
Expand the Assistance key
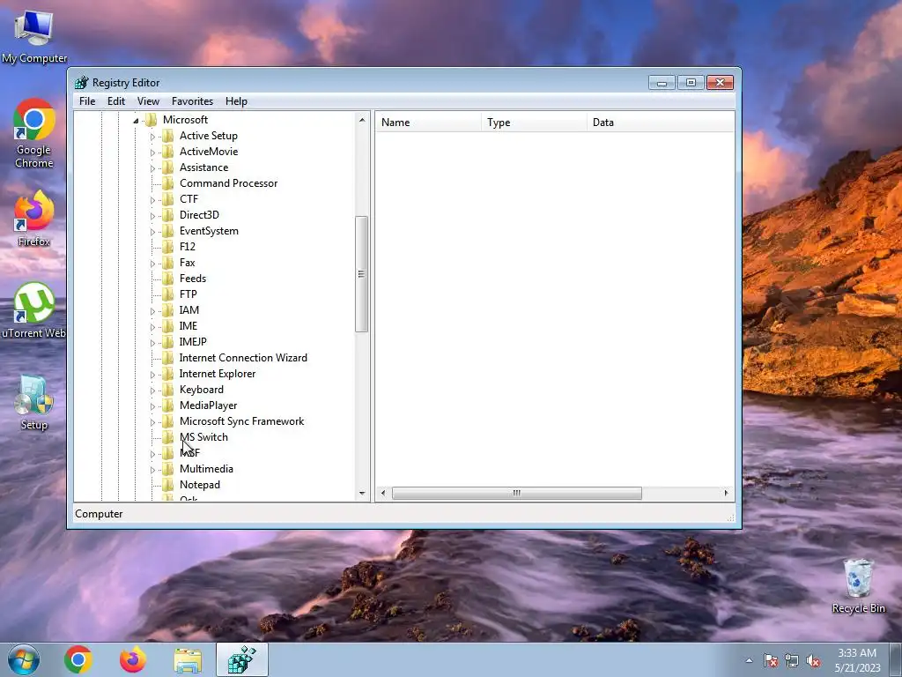tap(152, 168)
